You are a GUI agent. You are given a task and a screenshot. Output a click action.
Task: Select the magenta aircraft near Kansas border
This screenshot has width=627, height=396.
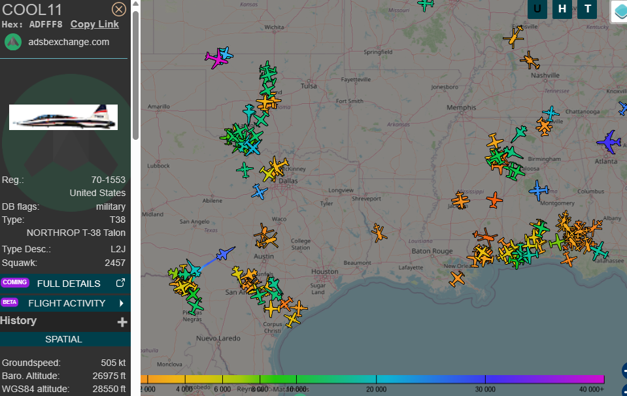(x=216, y=59)
